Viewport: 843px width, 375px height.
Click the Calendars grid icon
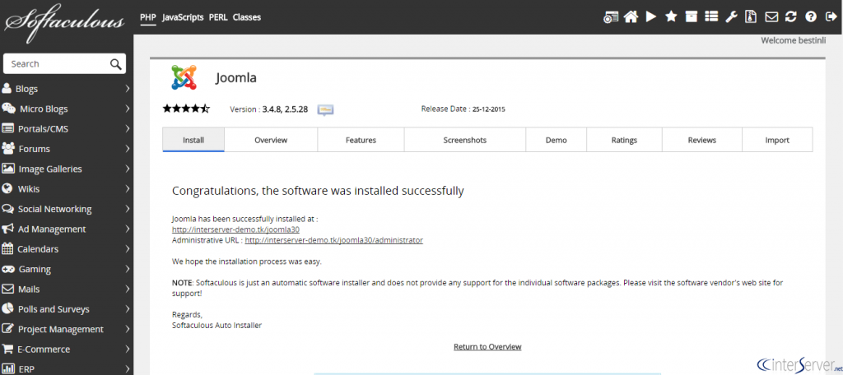(x=7, y=248)
